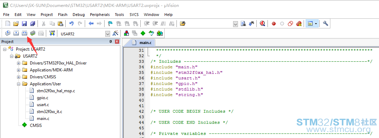This screenshot has height=138, width=379.
Task: Select stm32f0xx_hal_msp.c in project tree
Action: [x=56, y=91]
